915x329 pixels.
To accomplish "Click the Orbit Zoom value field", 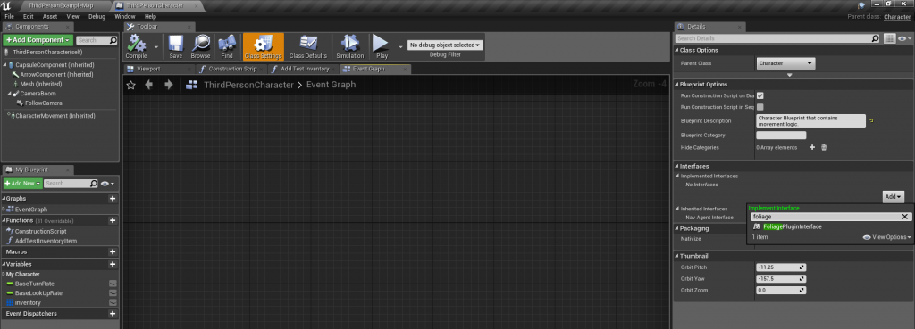I will point(781,290).
